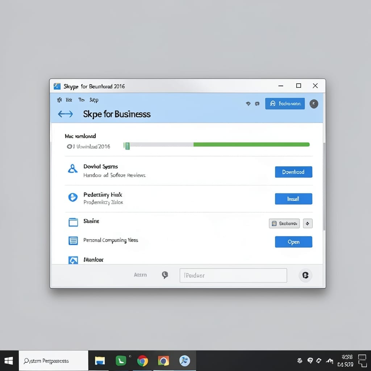The height and width of the screenshot is (371, 371).
Task: Open the round blue app taskbar icon
Action: pyautogui.click(x=184, y=361)
